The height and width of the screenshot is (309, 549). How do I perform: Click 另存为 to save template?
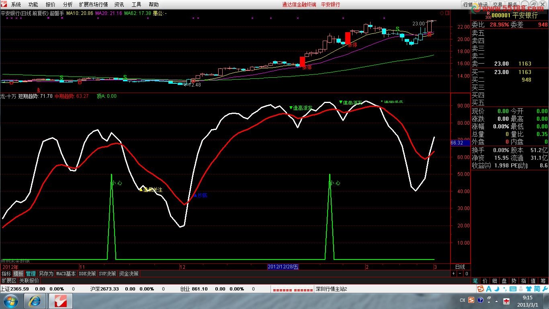point(46,274)
